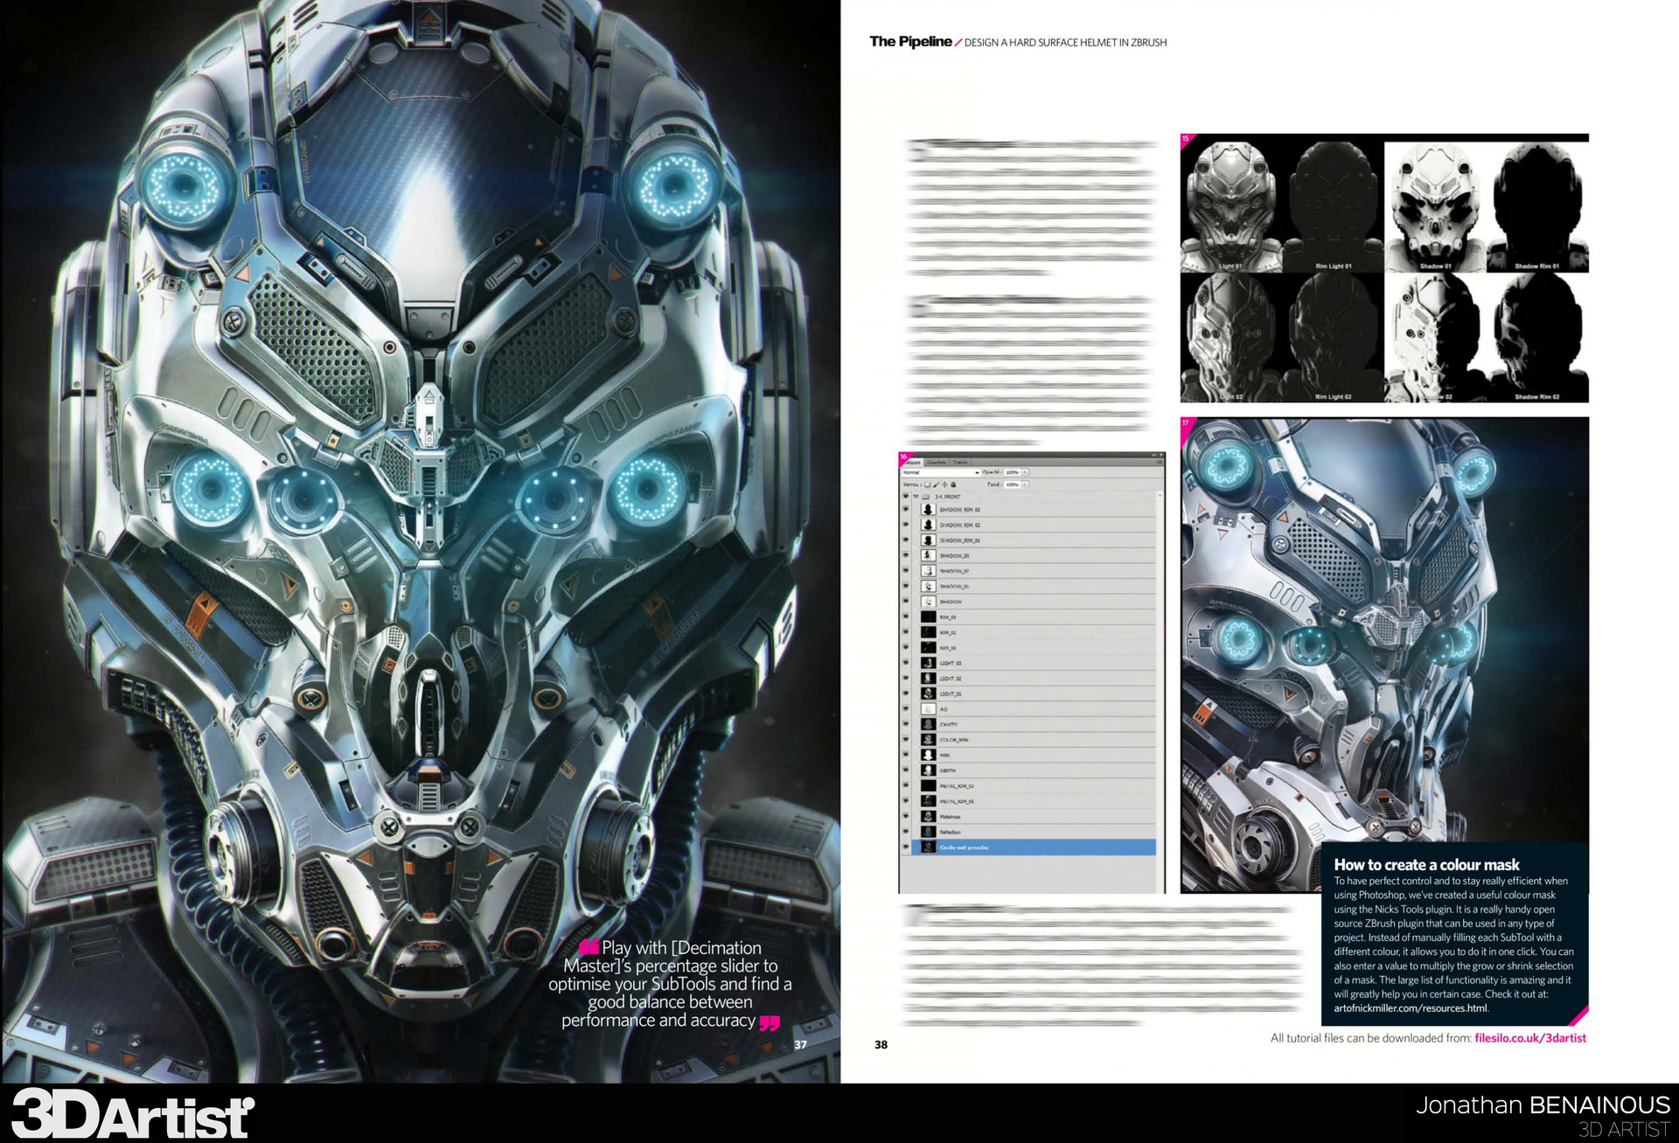Click AO layer white thumbnail

pos(929,709)
